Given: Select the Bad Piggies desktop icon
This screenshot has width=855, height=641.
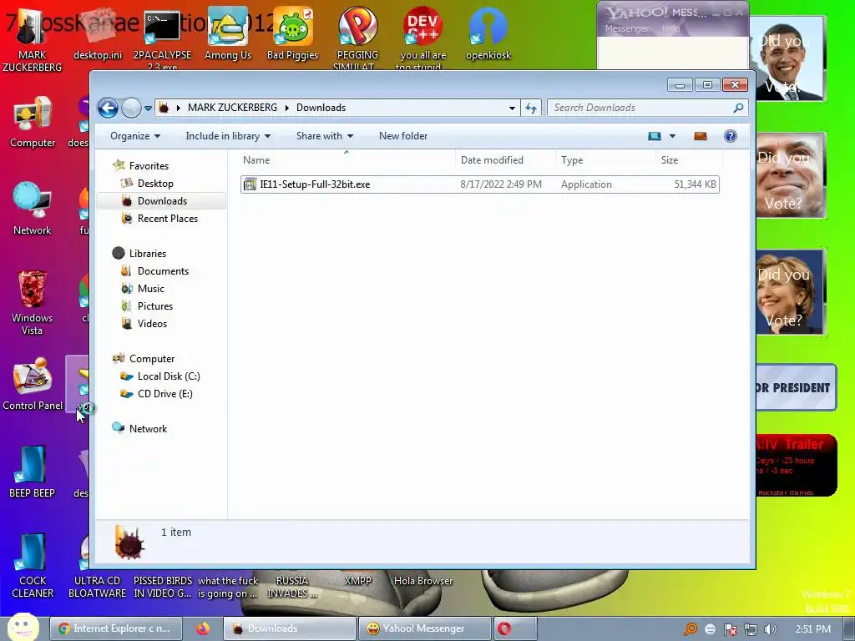Looking at the screenshot, I should coord(293,35).
